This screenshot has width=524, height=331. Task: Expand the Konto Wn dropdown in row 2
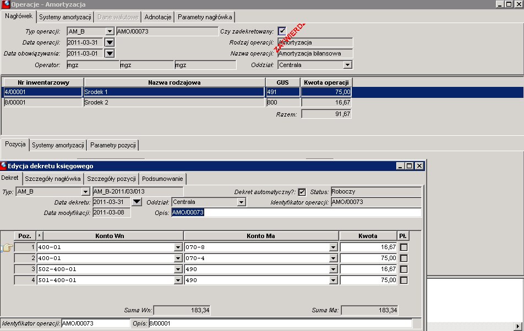178,258
